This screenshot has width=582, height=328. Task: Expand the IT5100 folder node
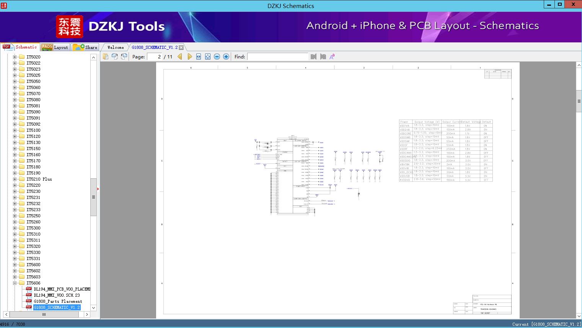click(x=15, y=130)
